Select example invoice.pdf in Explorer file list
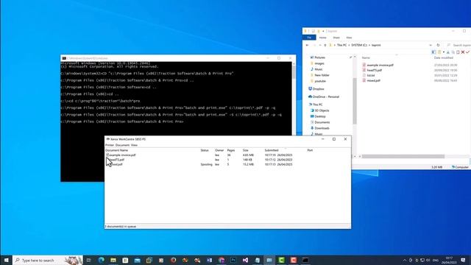Image resolution: width=471 pixels, height=265 pixels. click(x=380, y=66)
